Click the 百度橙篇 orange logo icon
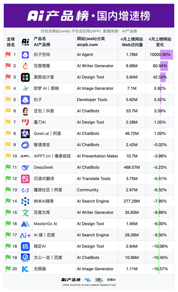 click(25, 66)
